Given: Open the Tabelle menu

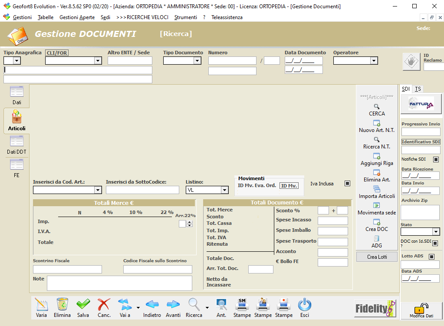Looking at the screenshot, I should tap(46, 17).
